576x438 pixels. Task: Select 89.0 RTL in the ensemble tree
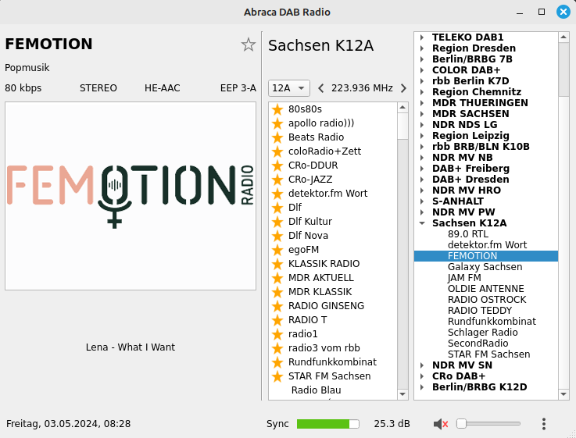tap(486, 234)
